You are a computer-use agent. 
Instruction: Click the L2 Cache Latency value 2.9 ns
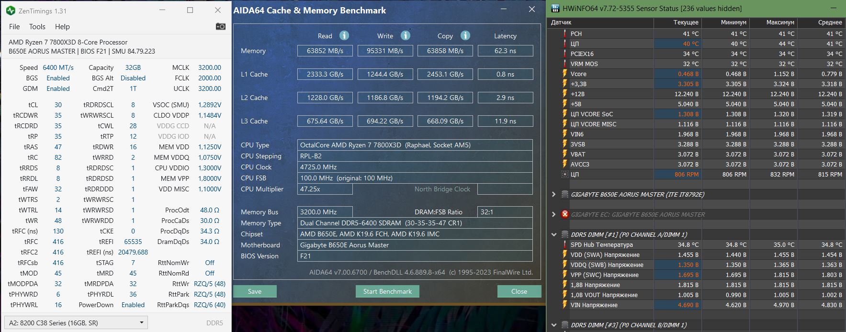[x=505, y=98]
